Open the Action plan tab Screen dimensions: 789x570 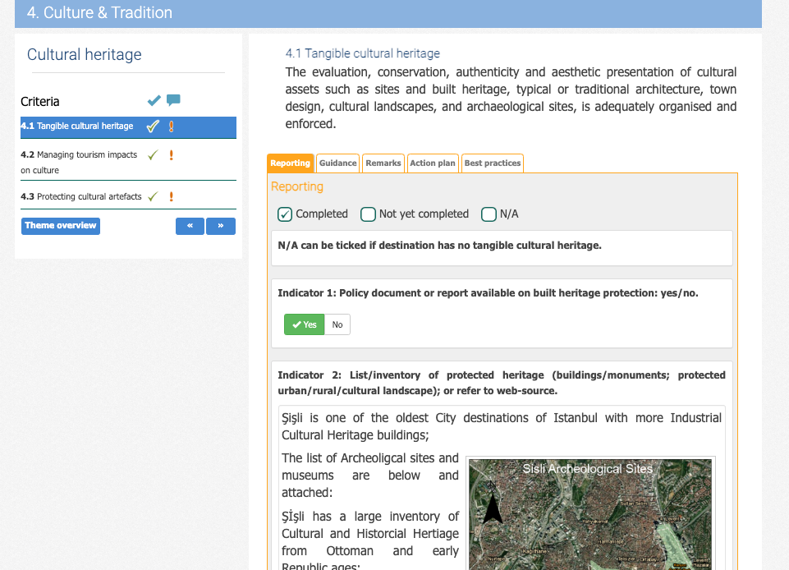(433, 163)
